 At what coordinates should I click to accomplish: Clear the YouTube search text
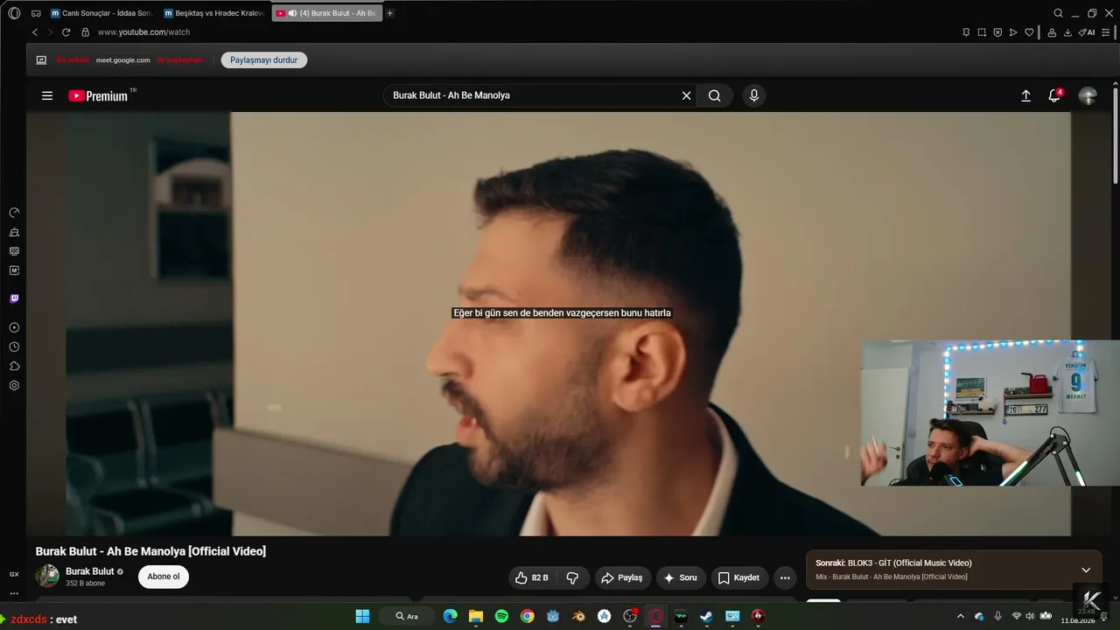coord(687,95)
